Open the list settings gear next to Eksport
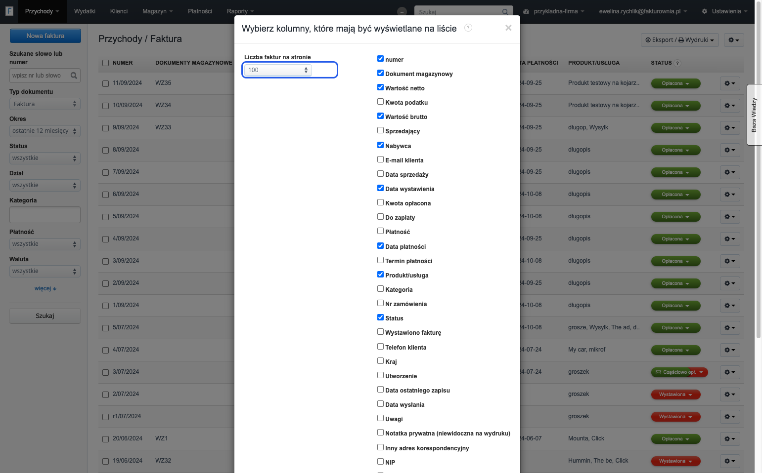 [734, 40]
